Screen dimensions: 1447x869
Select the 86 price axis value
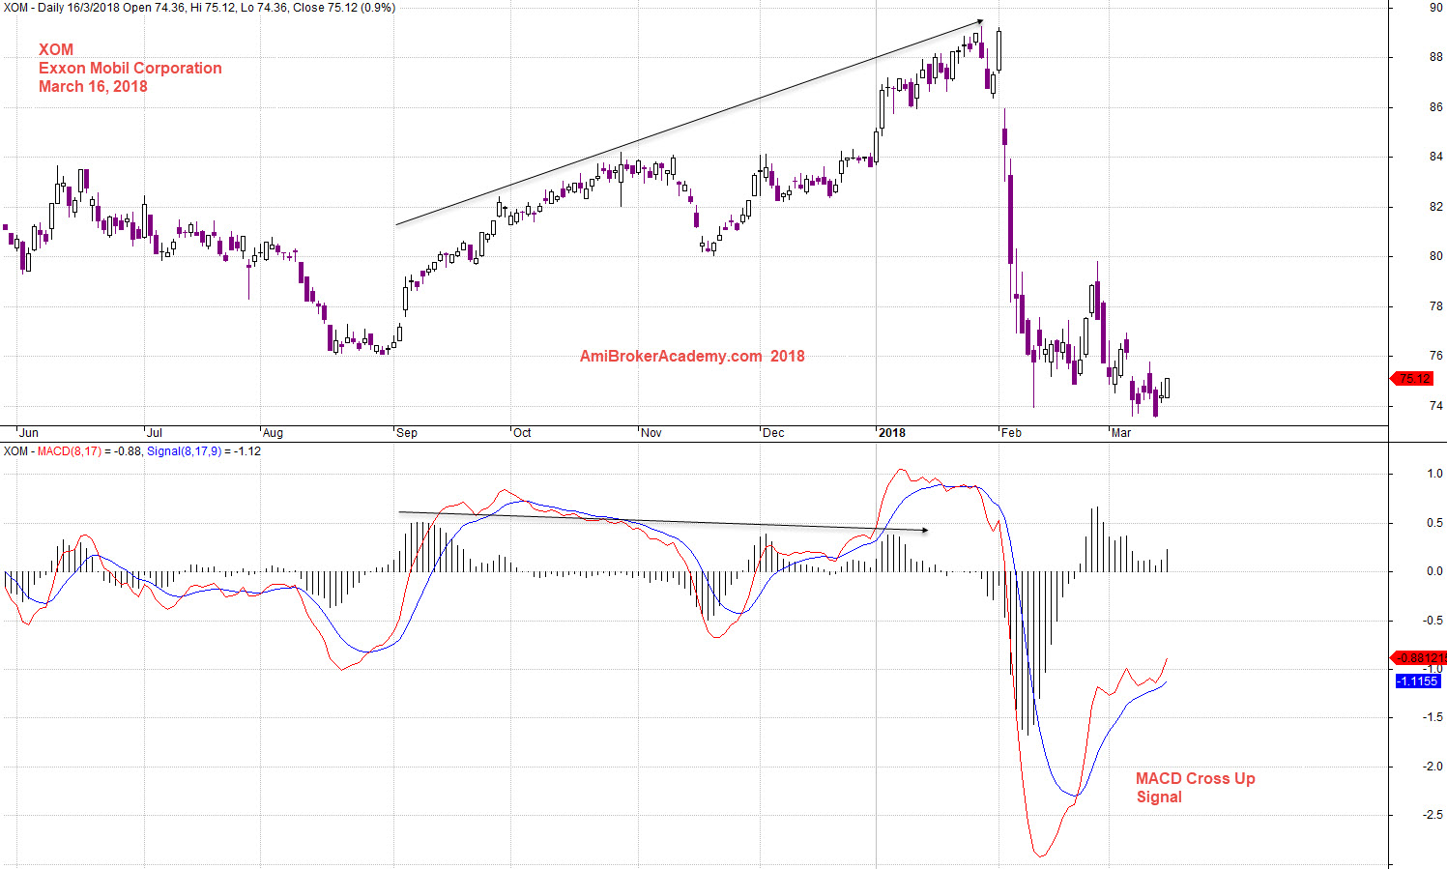pos(1436,107)
